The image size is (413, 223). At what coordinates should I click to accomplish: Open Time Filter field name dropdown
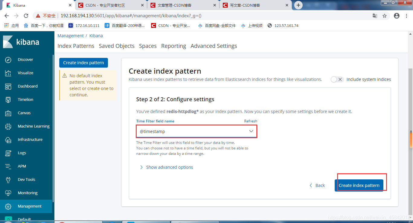197,131
